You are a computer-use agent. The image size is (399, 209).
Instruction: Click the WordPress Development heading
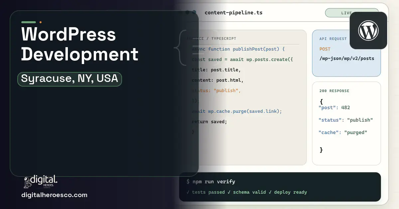pos(80,44)
